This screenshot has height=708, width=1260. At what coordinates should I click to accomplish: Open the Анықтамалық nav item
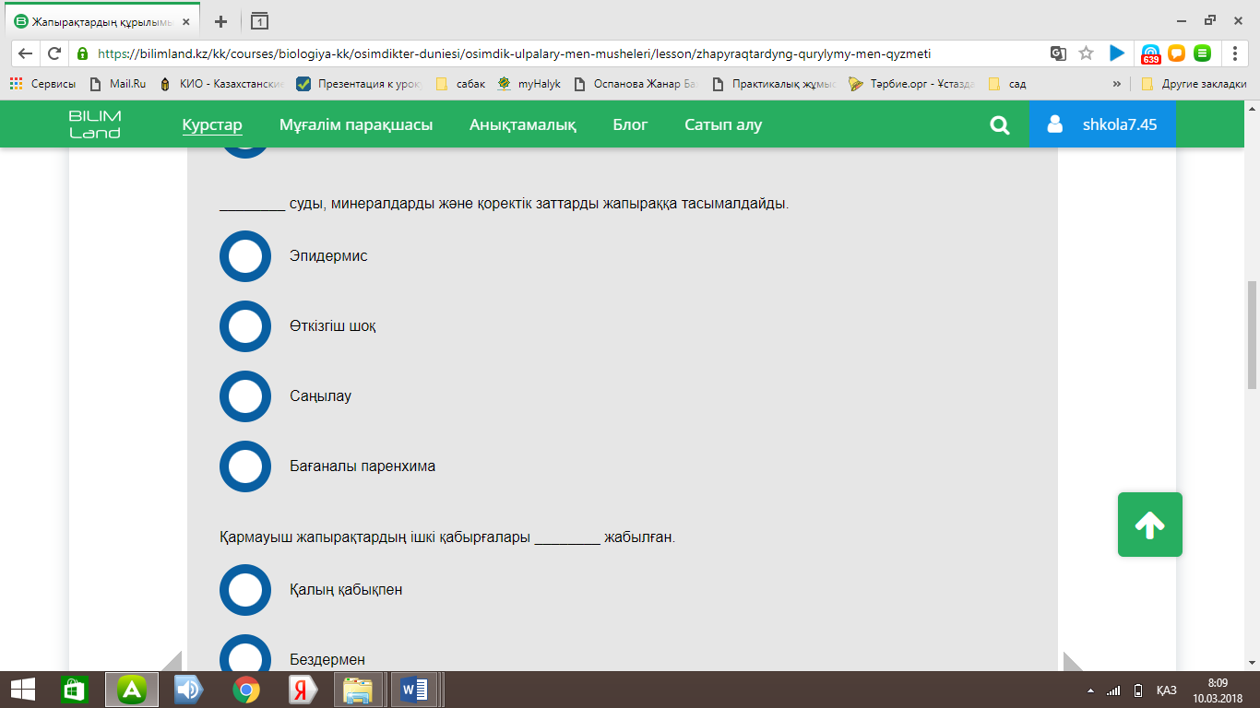pyautogui.click(x=523, y=125)
